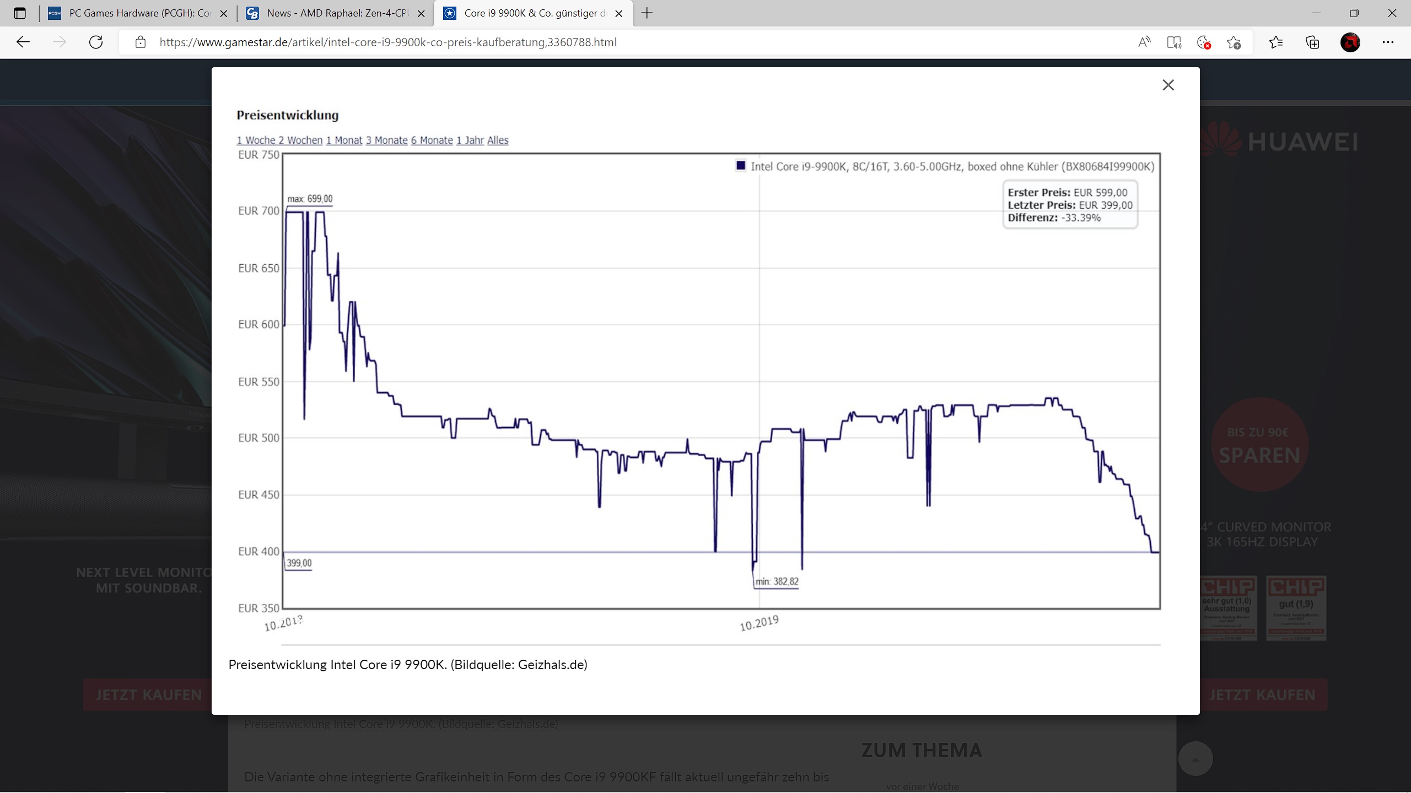Open the favorites list icon
This screenshot has height=793, width=1411.
1275,42
